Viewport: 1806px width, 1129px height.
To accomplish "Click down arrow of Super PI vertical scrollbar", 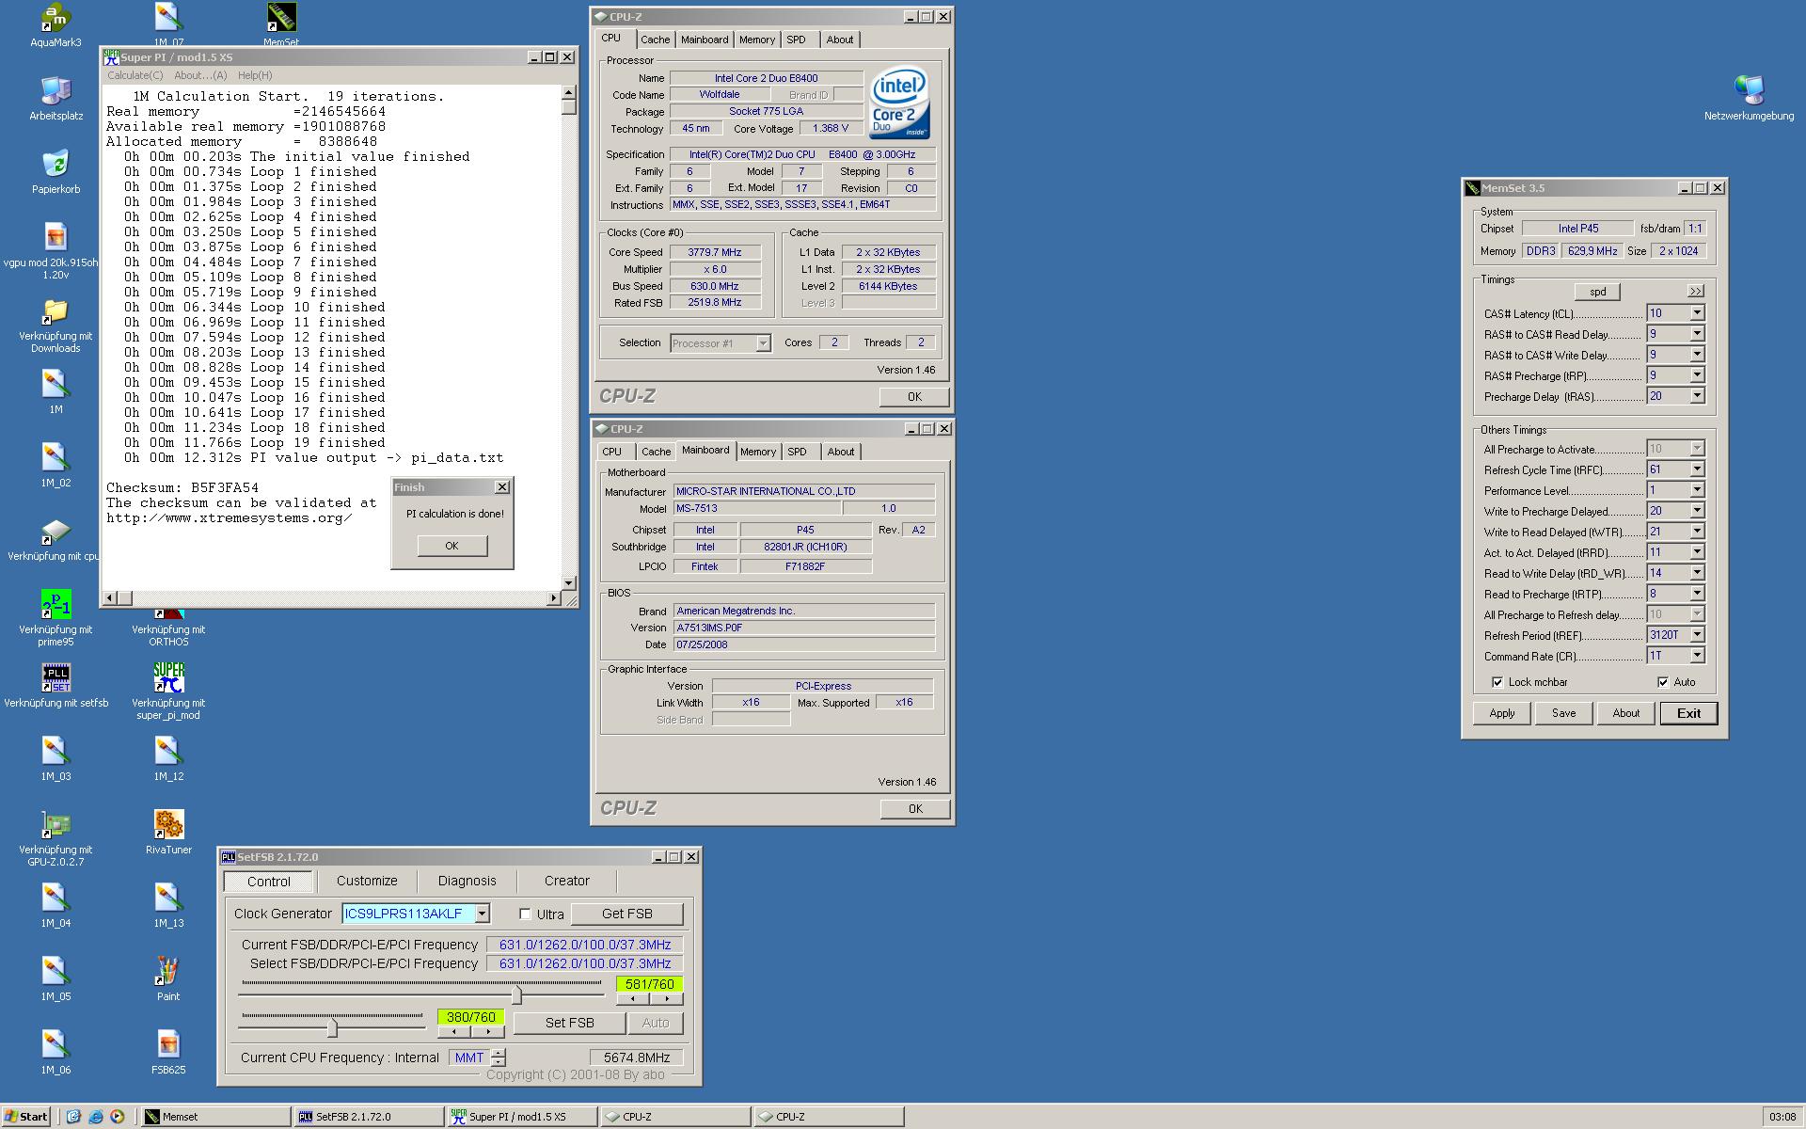I will coord(568,583).
